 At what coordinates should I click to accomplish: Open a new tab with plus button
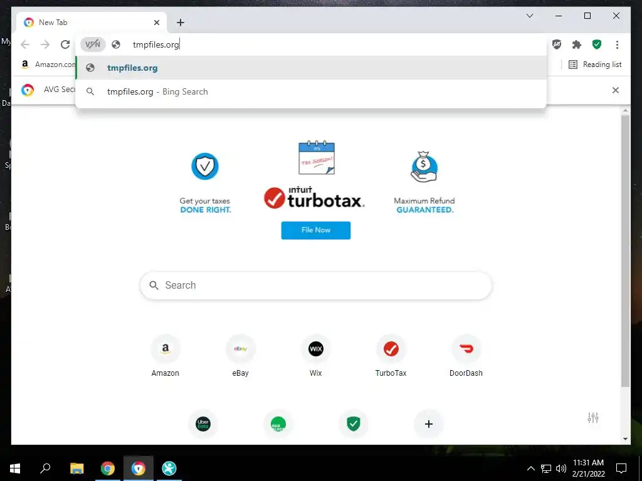(181, 23)
